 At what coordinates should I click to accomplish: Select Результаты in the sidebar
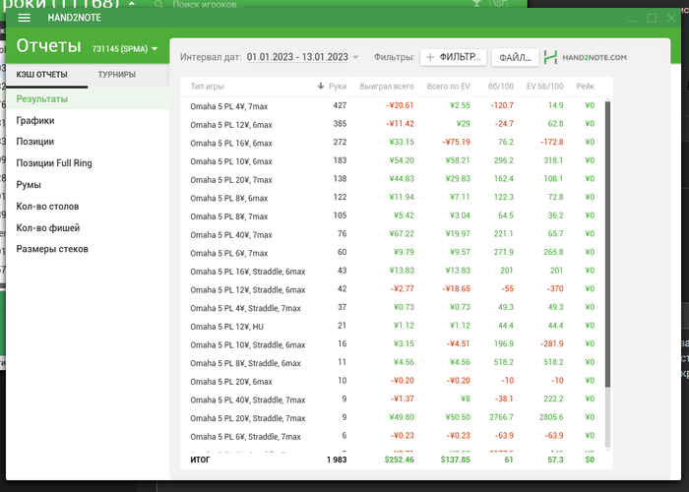88,98
